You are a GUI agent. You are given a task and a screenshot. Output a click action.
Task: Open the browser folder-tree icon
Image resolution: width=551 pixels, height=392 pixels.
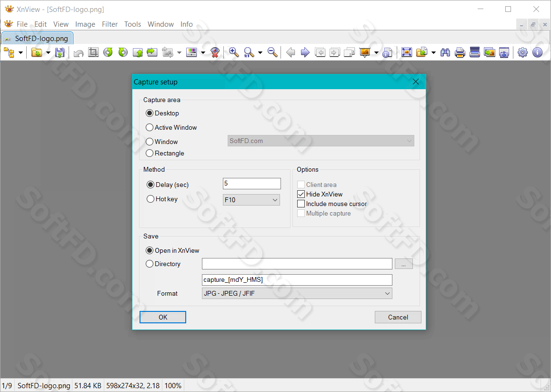(9, 53)
